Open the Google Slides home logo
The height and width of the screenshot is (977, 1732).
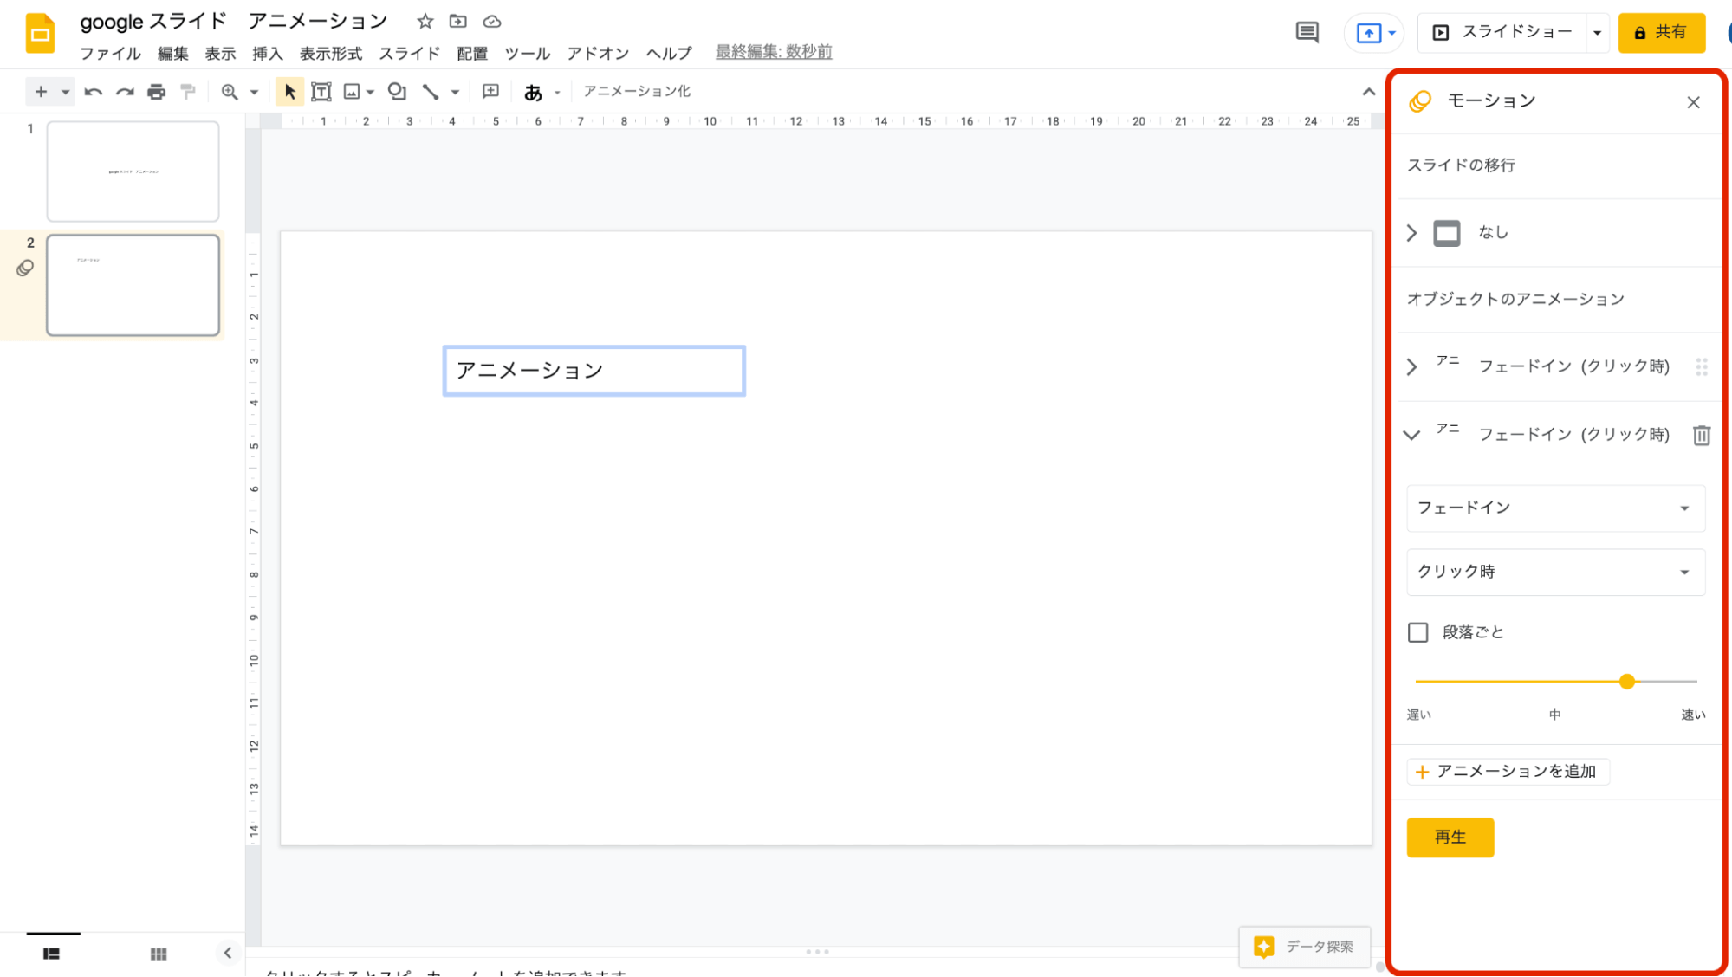click(x=40, y=34)
